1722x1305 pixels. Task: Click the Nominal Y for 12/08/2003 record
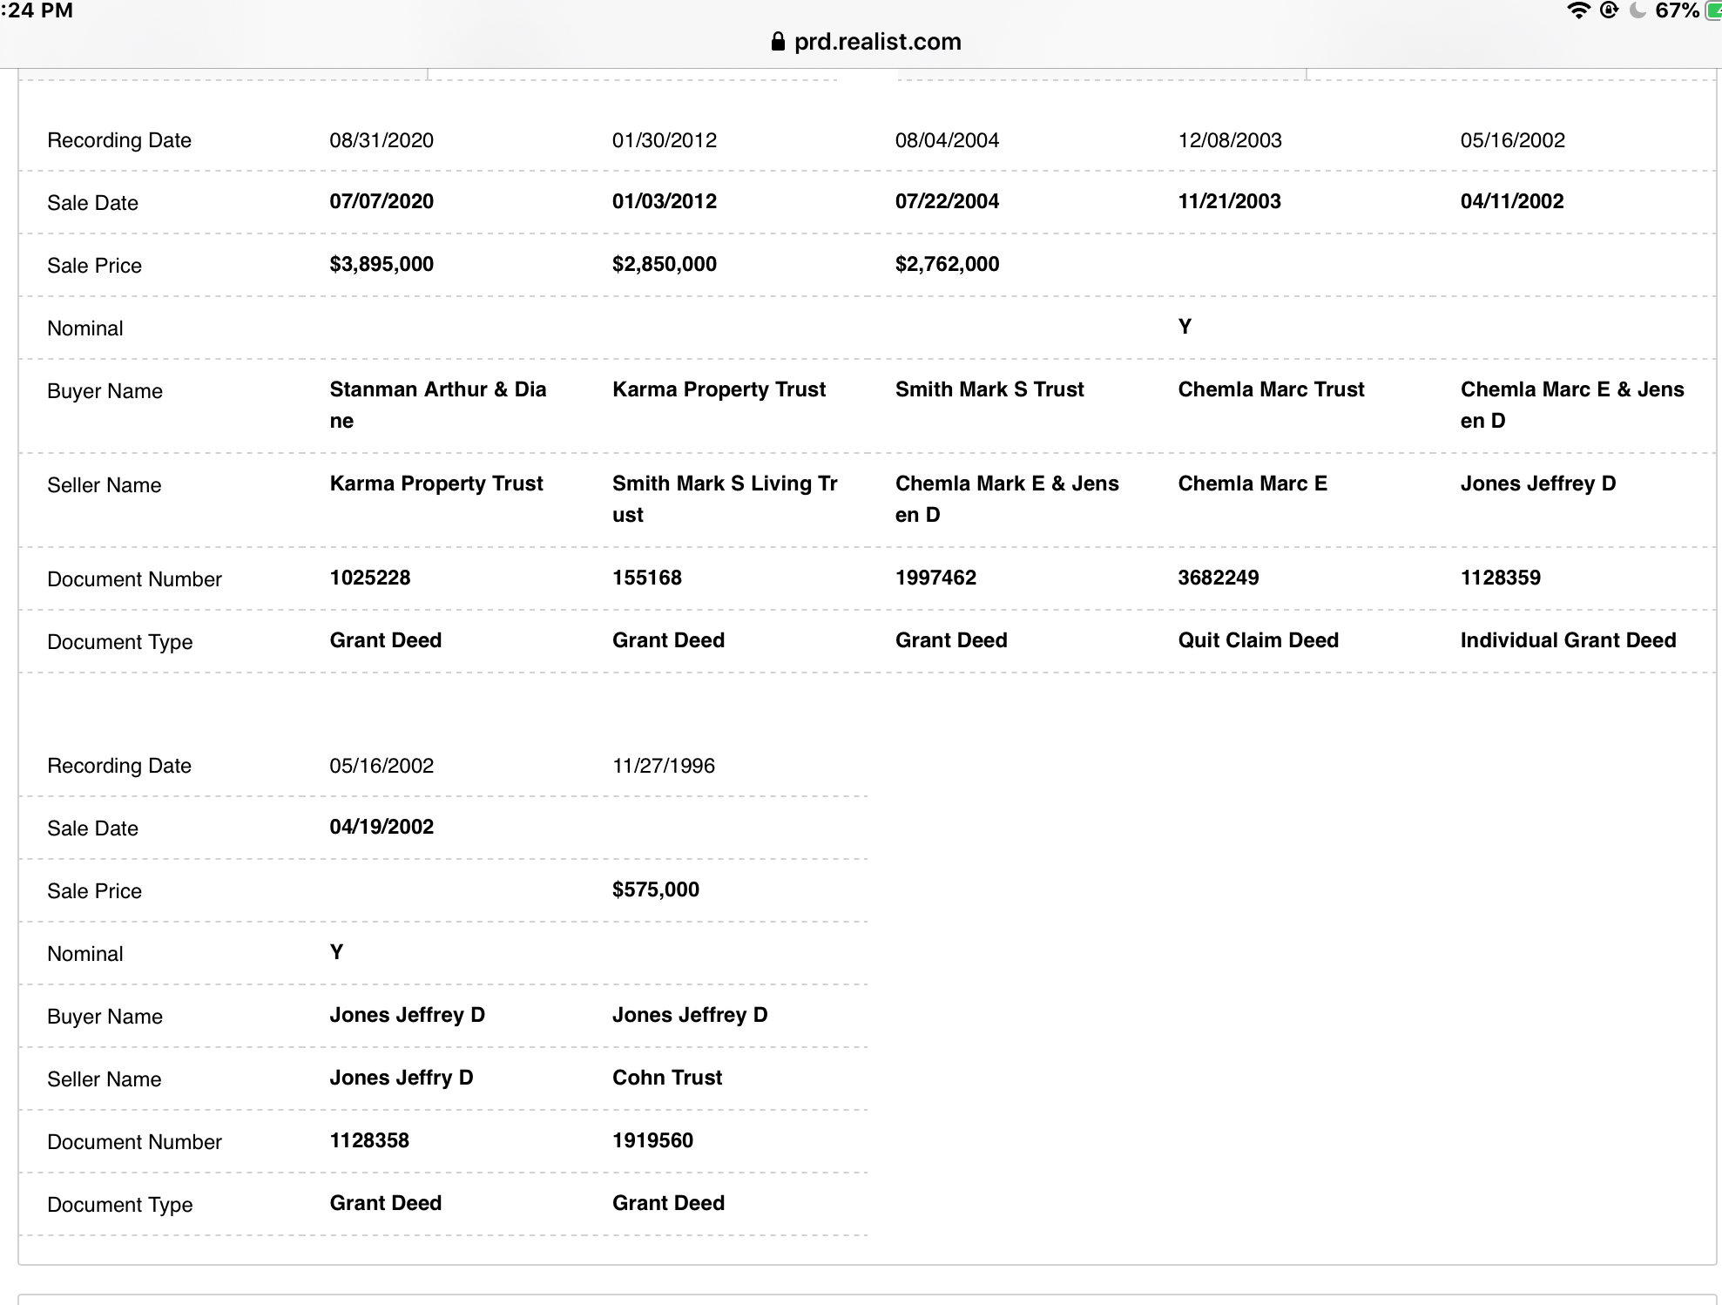[x=1185, y=327]
